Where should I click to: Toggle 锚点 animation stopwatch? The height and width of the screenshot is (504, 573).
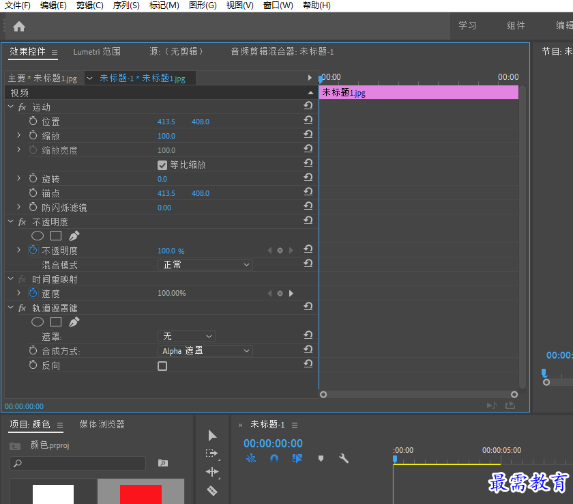coord(33,193)
